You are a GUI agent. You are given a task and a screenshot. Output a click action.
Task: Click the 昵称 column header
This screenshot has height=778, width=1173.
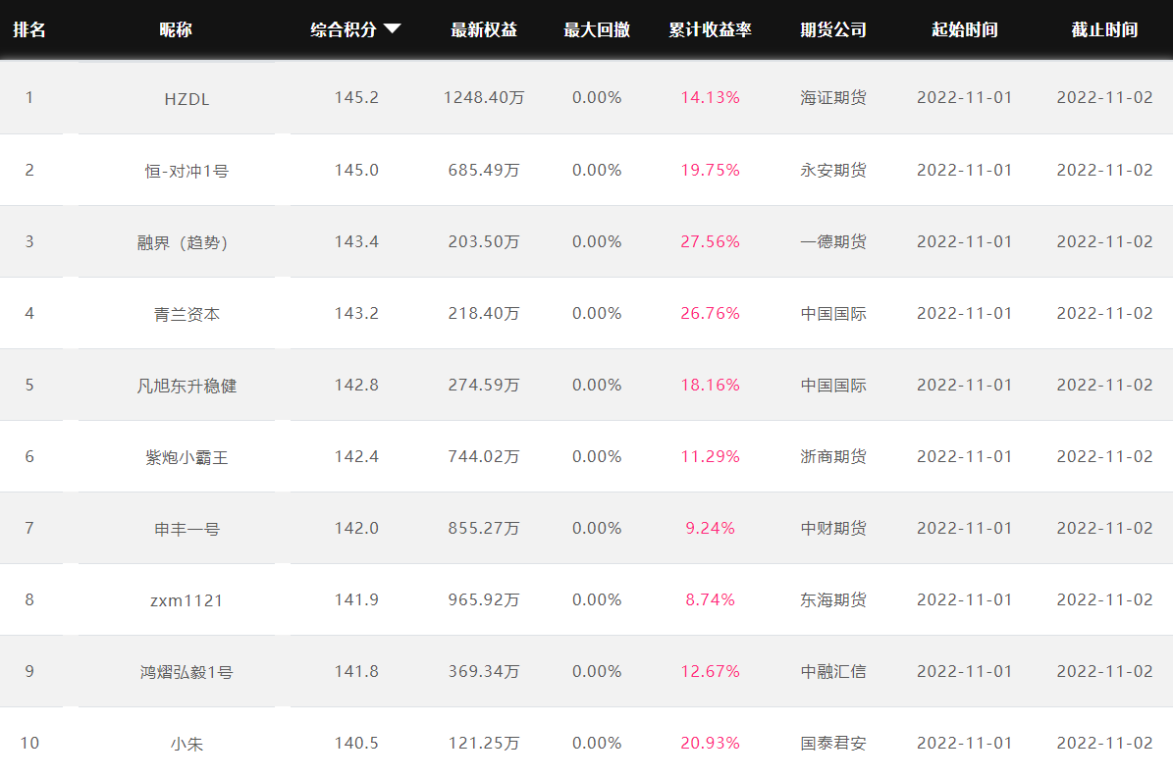pyautogui.click(x=176, y=29)
